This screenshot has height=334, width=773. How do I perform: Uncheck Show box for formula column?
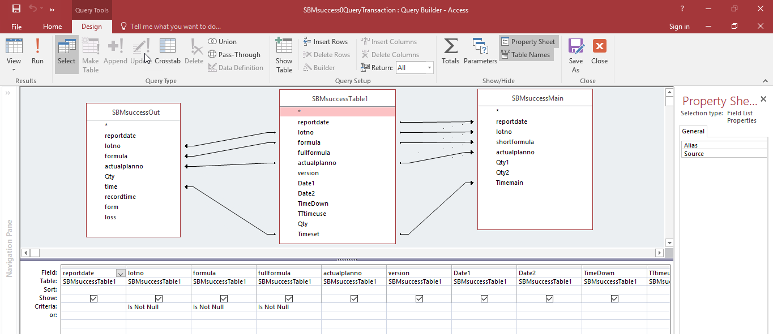(224, 298)
